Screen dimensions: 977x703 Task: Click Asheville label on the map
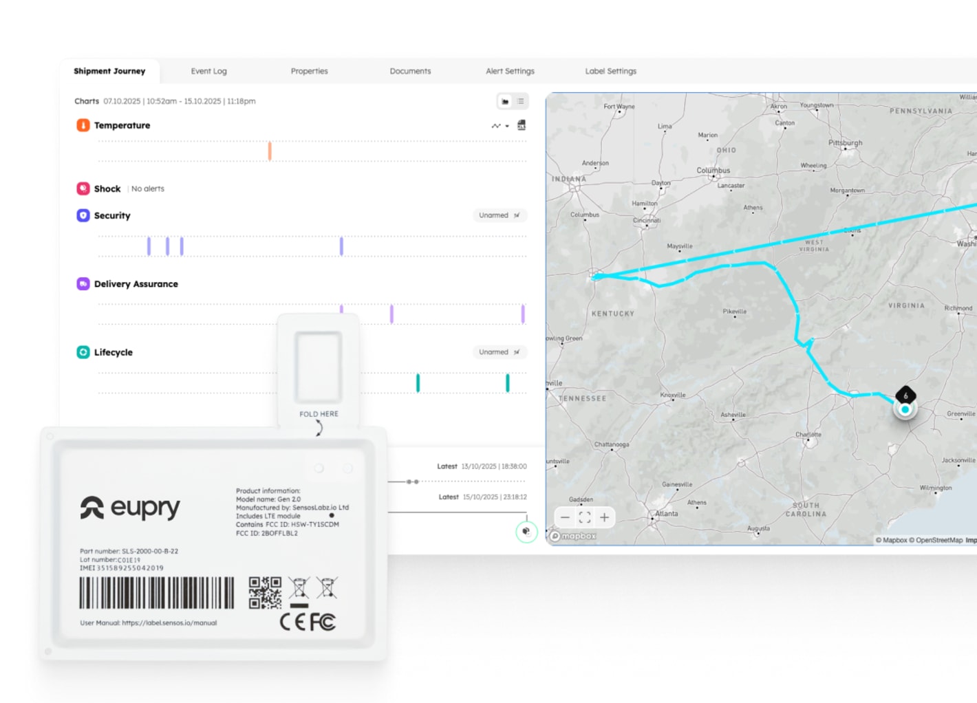point(733,414)
